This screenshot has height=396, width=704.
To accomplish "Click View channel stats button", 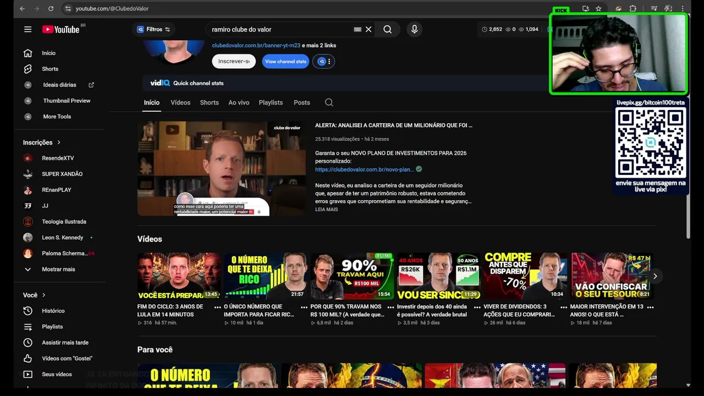I will click(x=285, y=61).
